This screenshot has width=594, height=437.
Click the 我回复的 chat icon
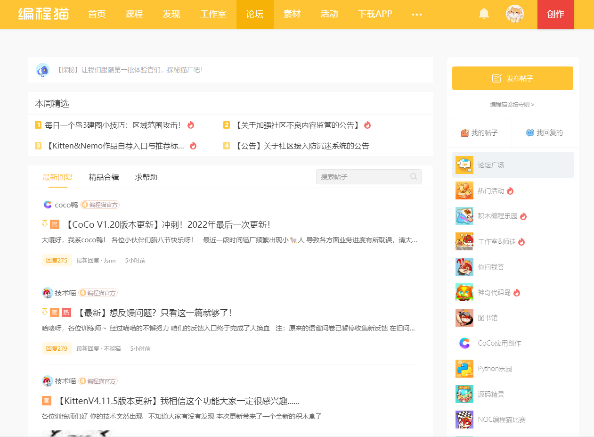tap(530, 133)
